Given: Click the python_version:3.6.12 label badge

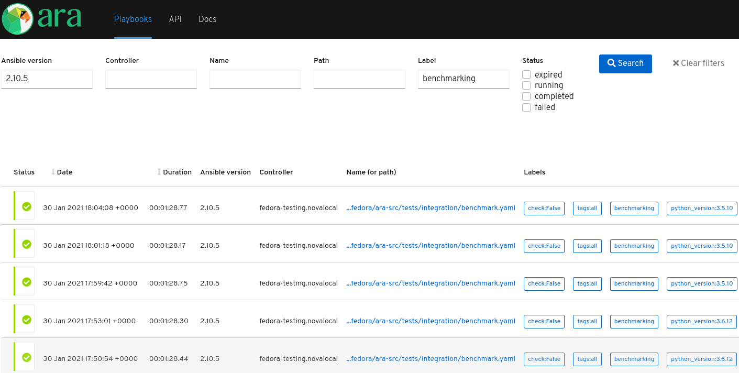Looking at the screenshot, I should click(x=702, y=321).
